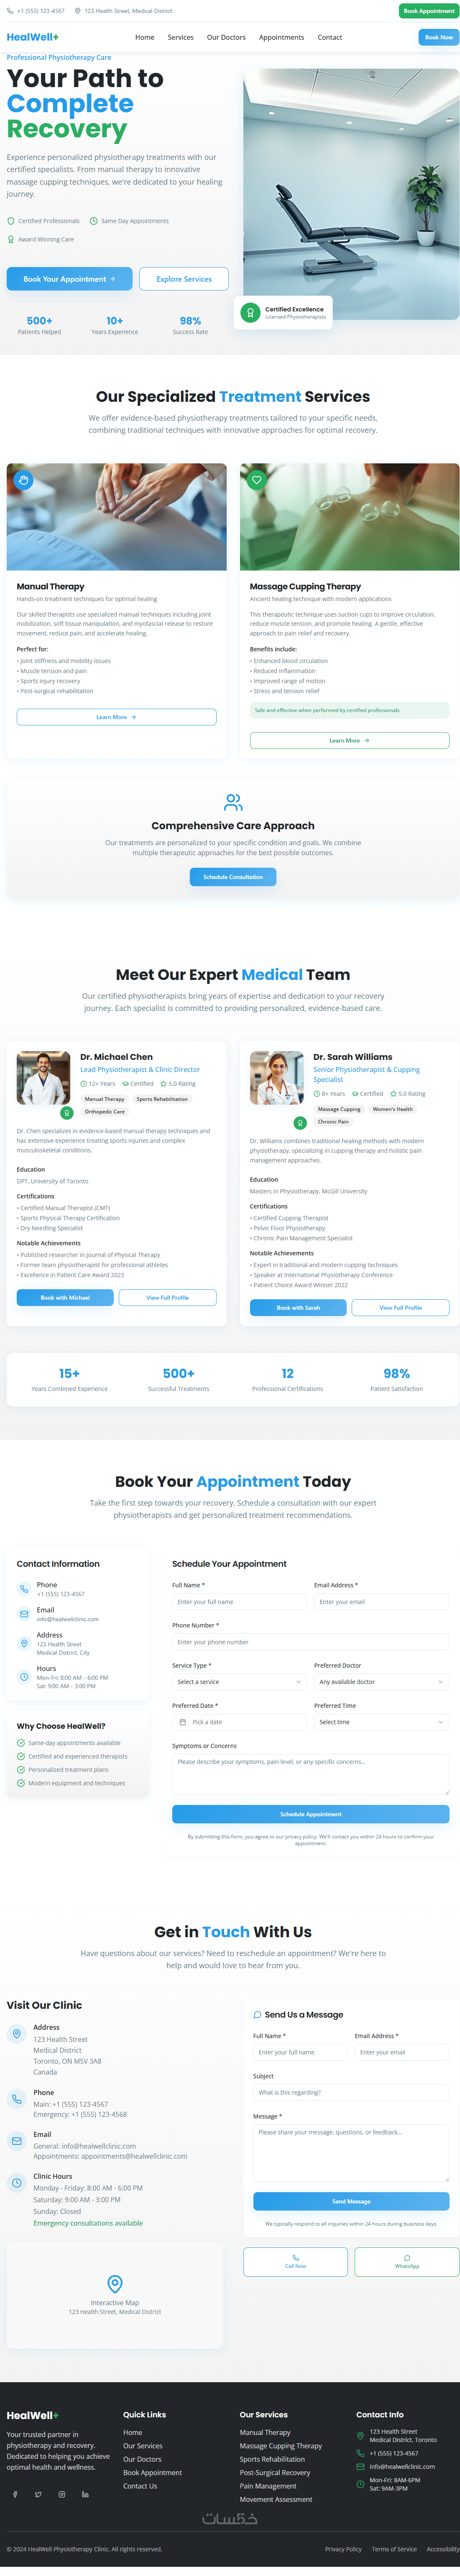
Task: Click Book with Michael button
Action: (x=65, y=1297)
